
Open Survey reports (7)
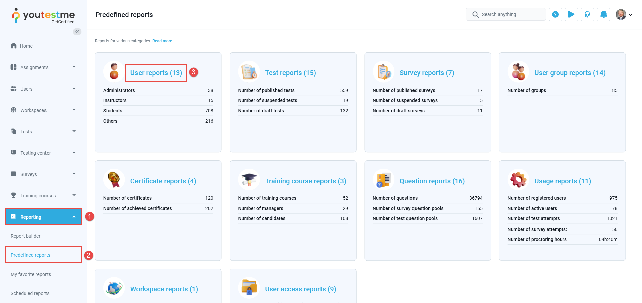tap(427, 73)
